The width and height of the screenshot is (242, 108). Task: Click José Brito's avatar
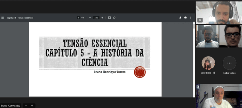point(208,63)
